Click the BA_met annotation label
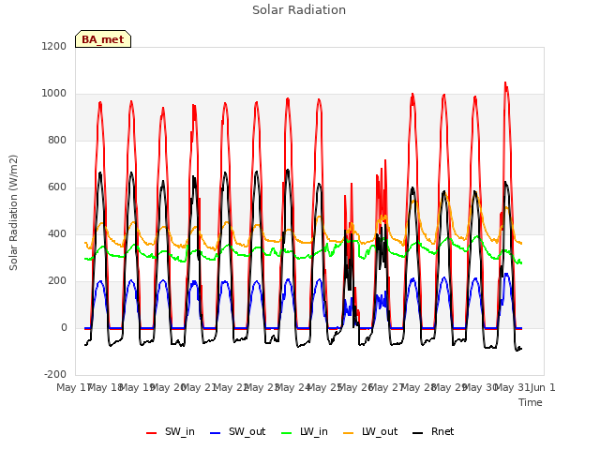Viewport: 600px width, 450px height. [103, 39]
